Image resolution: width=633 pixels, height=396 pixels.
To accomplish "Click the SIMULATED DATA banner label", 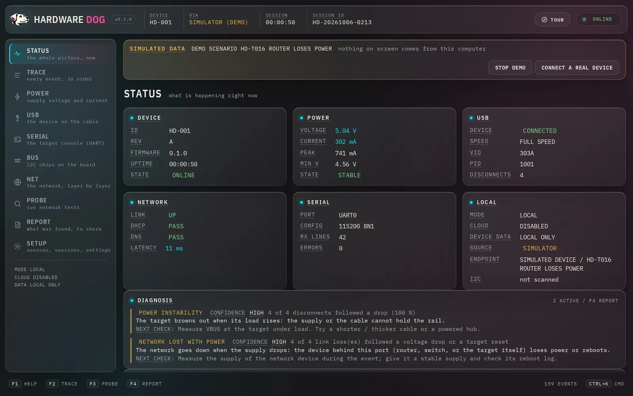I will 157,49.
